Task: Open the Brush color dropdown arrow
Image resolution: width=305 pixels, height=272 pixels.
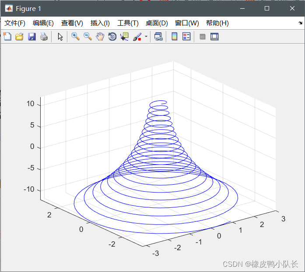Action: pos(146,37)
